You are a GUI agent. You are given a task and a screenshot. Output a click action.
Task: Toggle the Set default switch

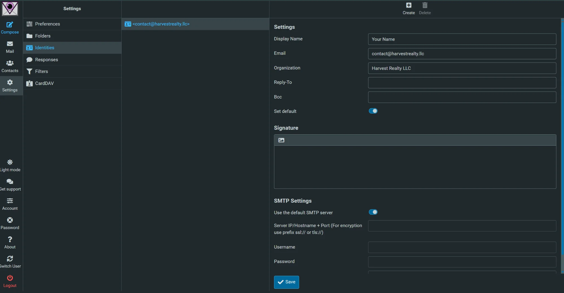373,111
